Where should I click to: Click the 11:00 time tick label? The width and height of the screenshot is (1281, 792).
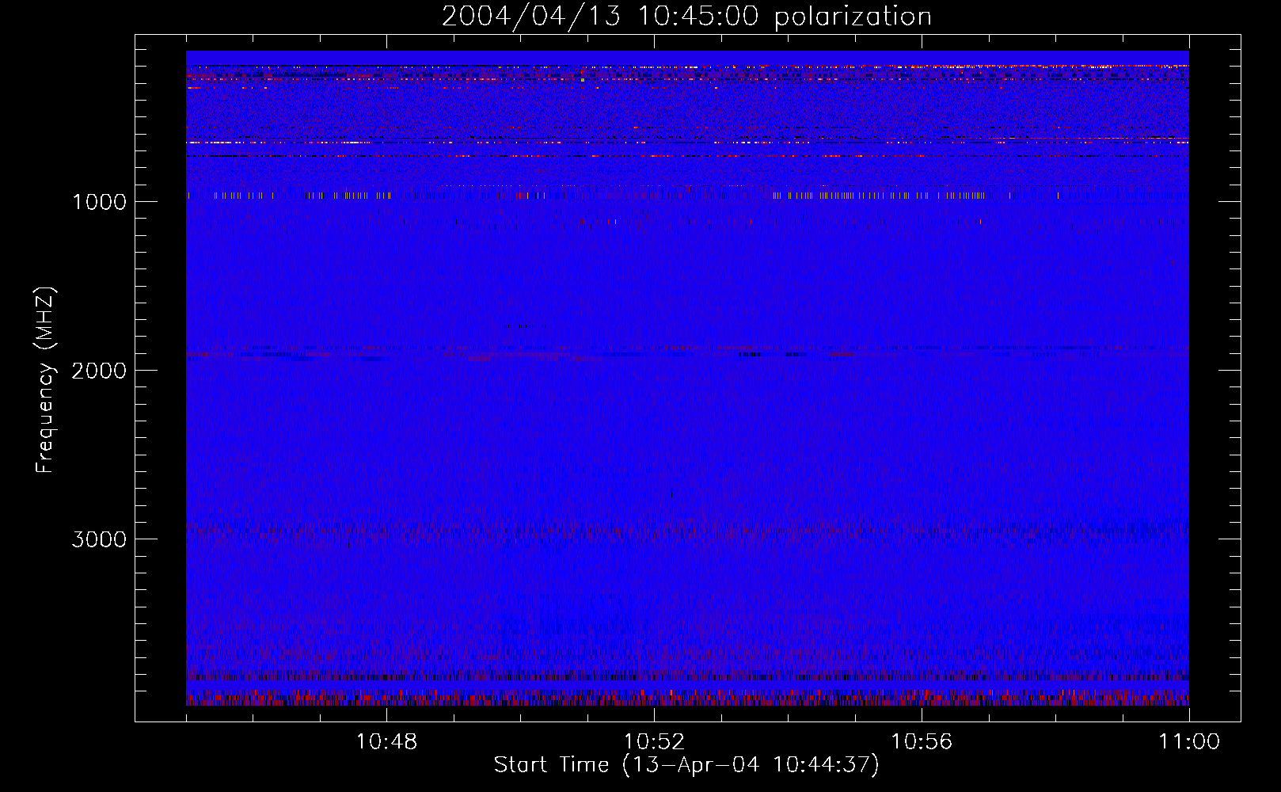point(1189,742)
